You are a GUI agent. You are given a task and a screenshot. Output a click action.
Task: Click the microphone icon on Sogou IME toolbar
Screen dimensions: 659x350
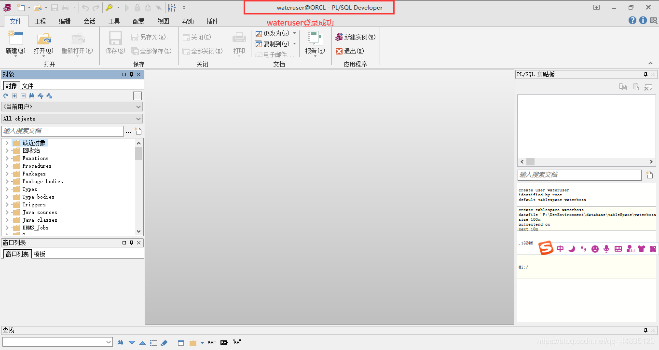(606, 249)
